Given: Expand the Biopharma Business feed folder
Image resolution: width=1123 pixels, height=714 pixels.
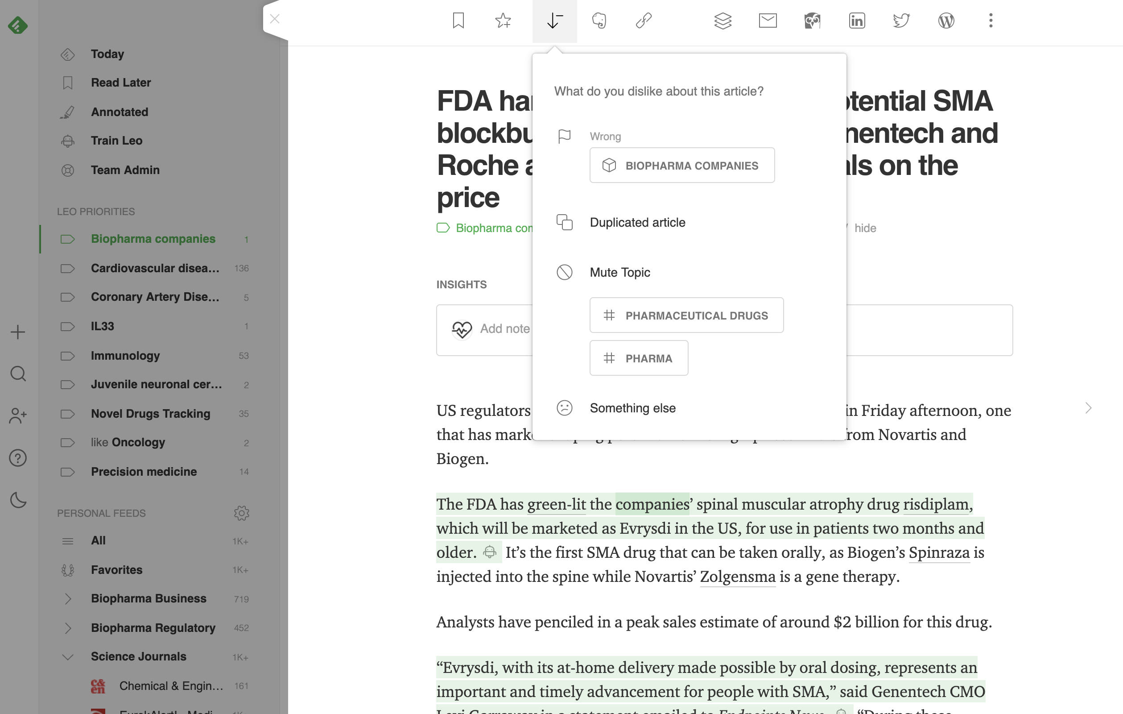Looking at the screenshot, I should [x=68, y=599].
